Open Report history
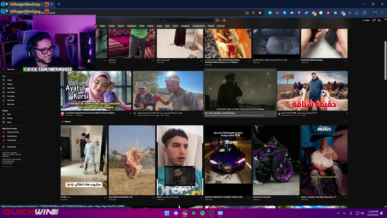 coord(11,147)
